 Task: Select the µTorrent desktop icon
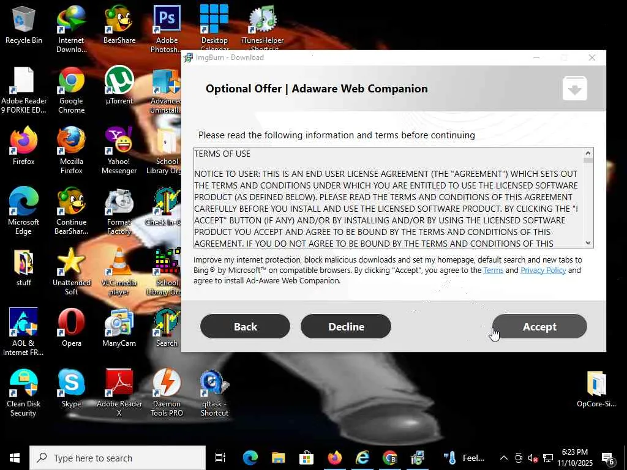coord(119,85)
